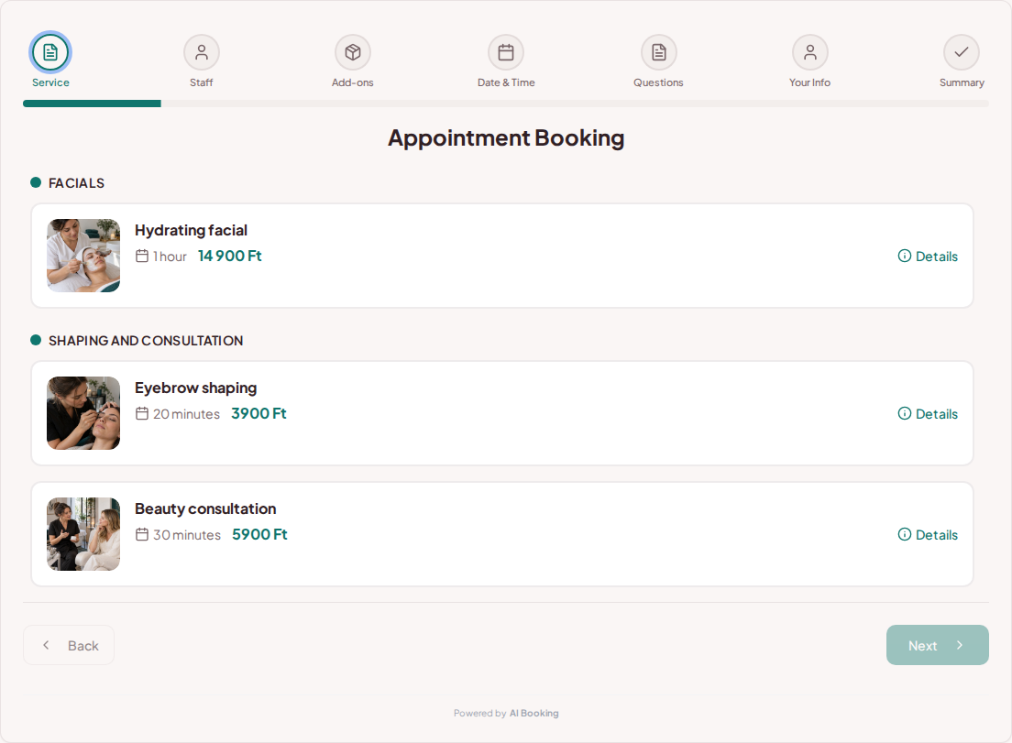Click the right chevron on the Next button

(960, 645)
